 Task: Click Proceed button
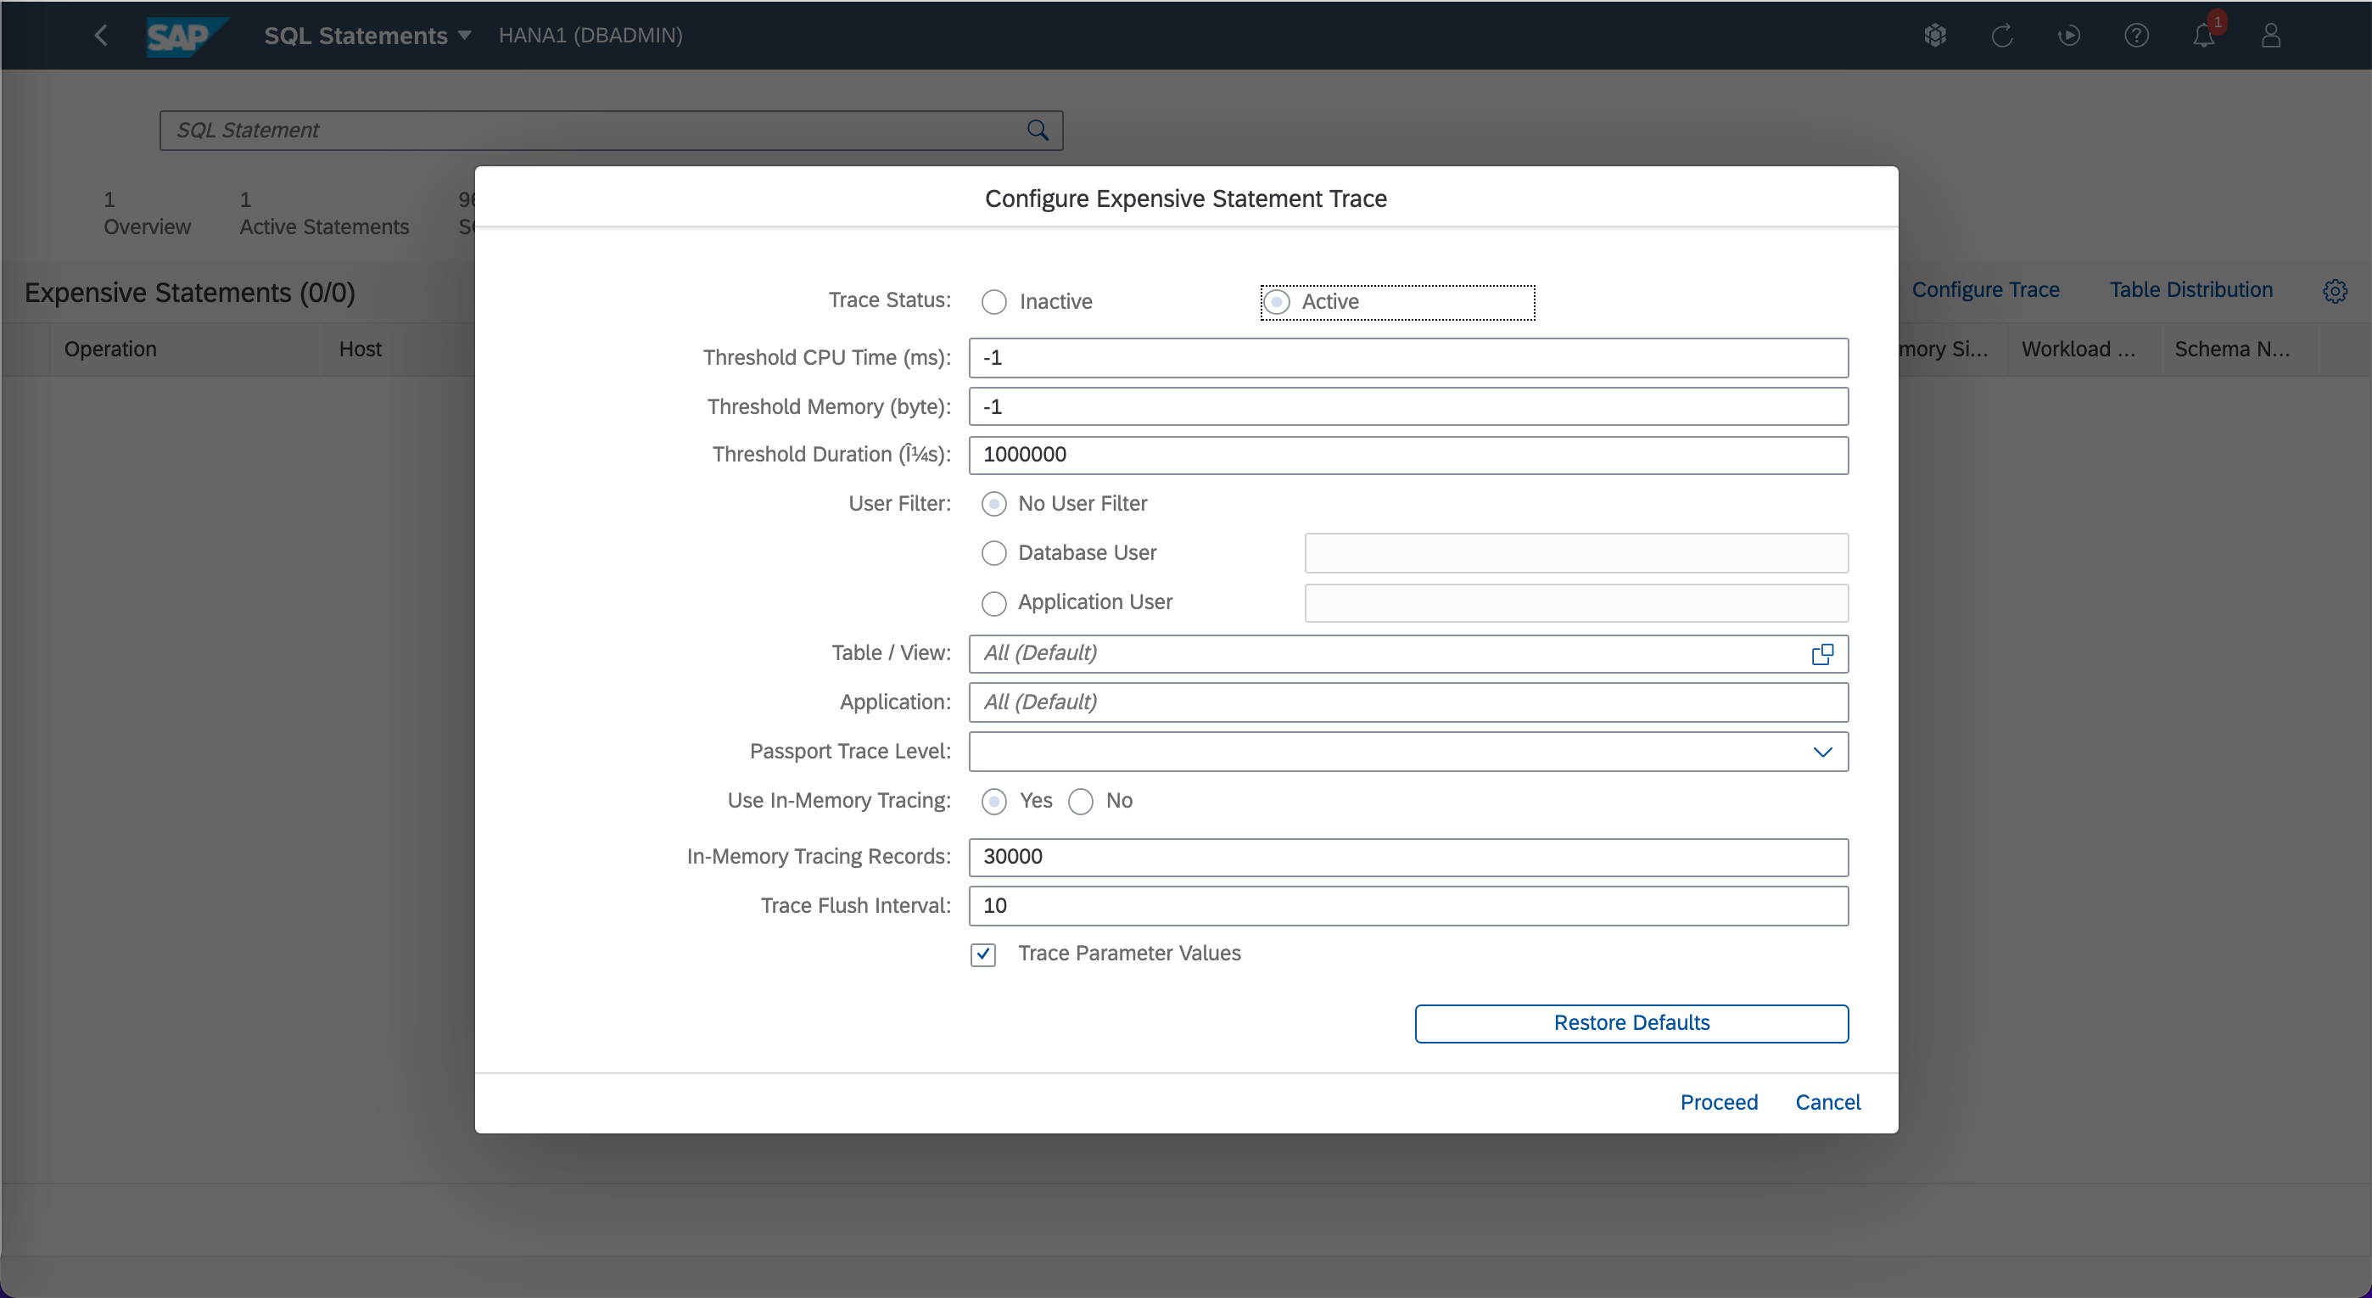click(1718, 1102)
